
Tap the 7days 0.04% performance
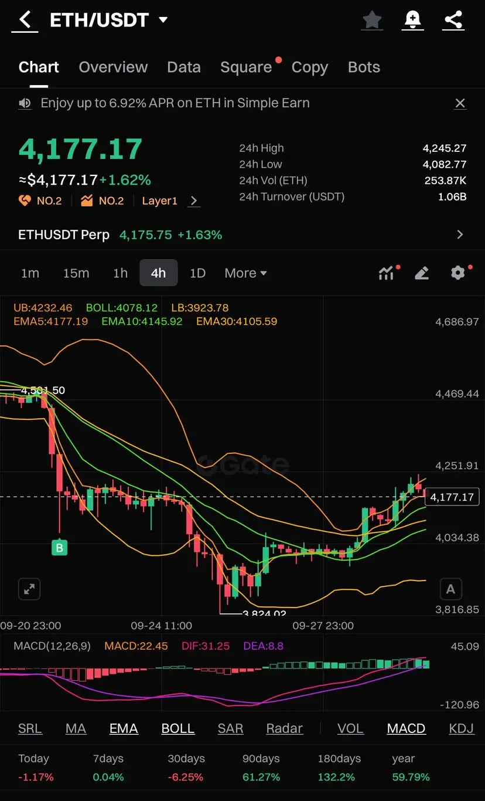pos(108,768)
